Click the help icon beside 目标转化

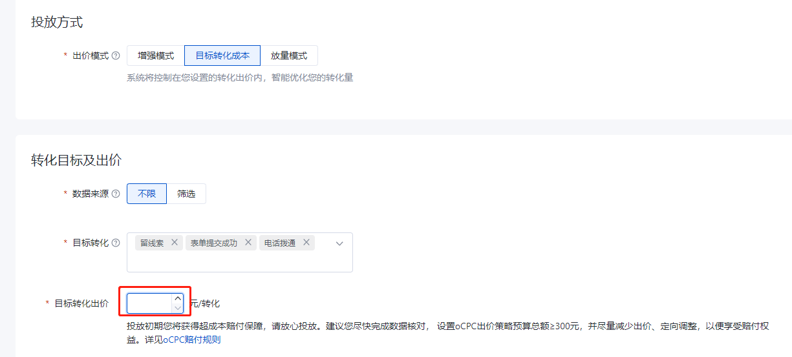116,243
